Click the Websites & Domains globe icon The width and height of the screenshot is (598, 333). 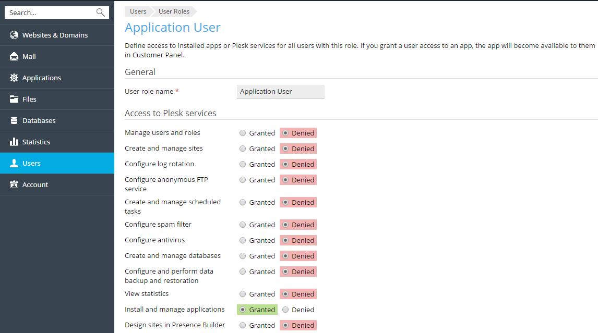pos(14,35)
